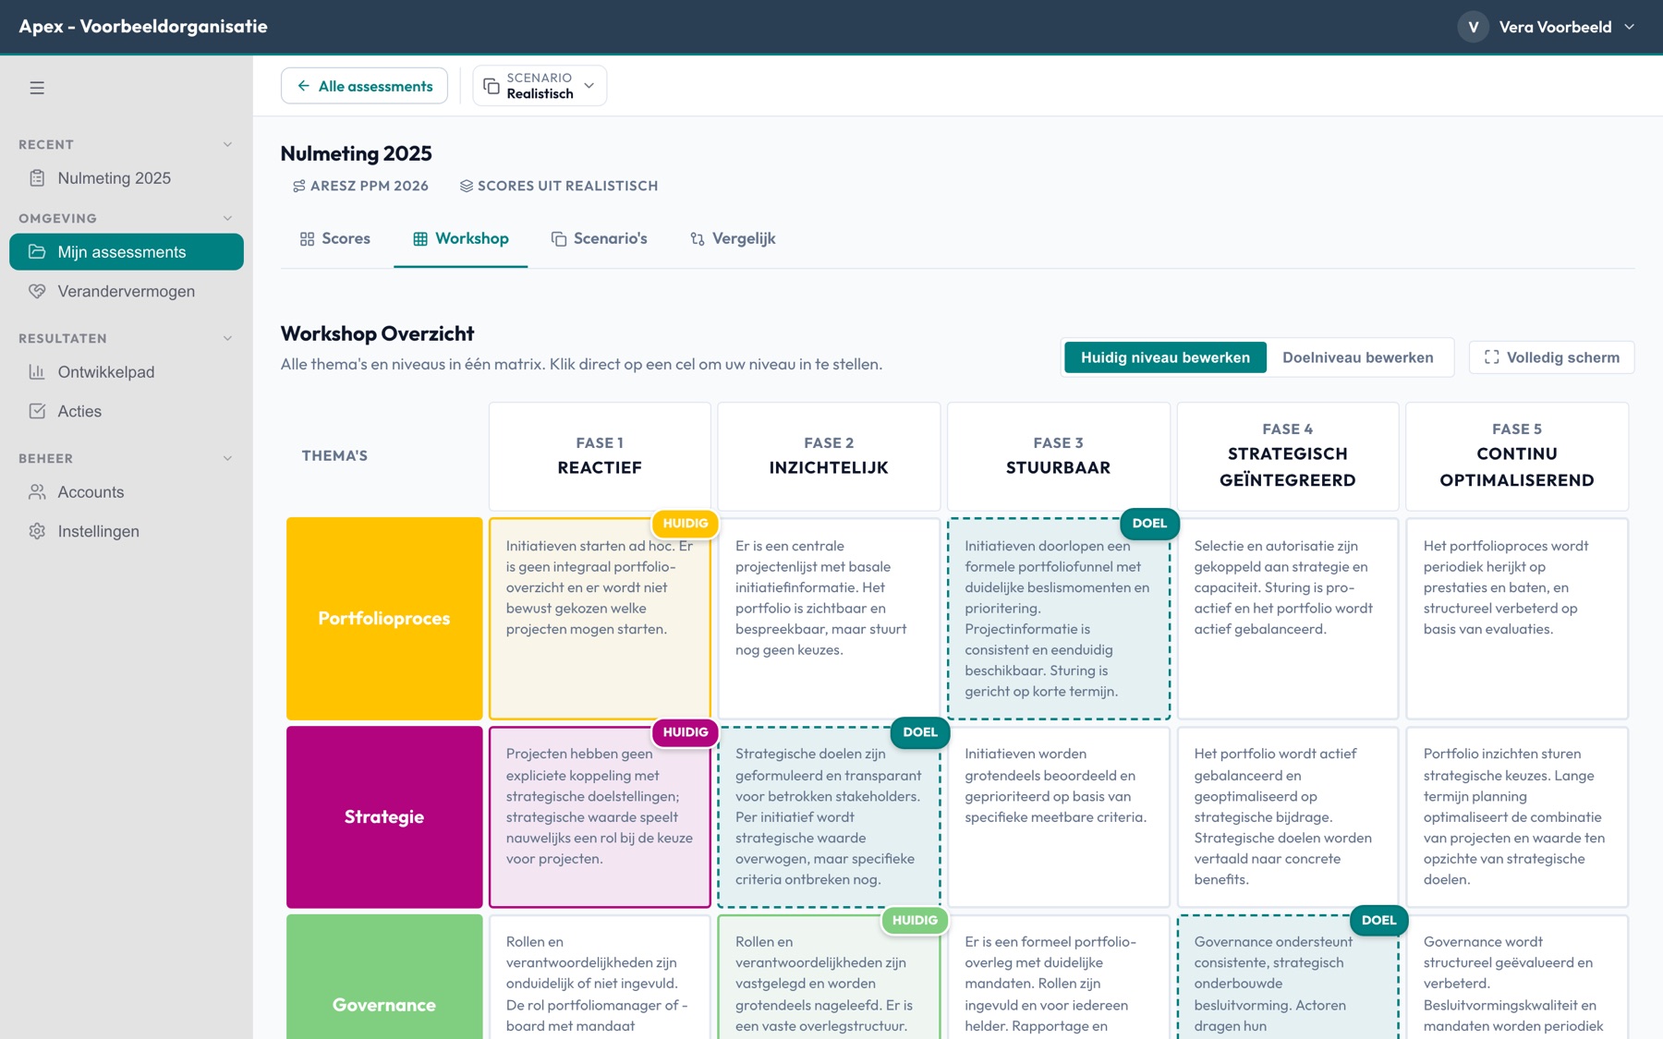
Task: Select the yellow Portfolioproces theme tile
Action: point(384,619)
